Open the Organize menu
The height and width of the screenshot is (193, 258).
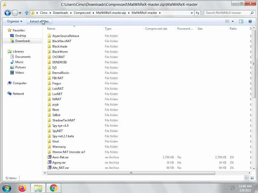point(14,21)
